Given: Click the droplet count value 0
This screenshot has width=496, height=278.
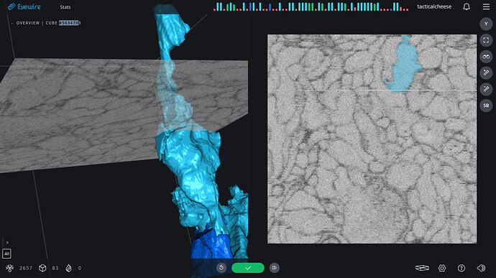Looking at the screenshot, I should [80, 268].
